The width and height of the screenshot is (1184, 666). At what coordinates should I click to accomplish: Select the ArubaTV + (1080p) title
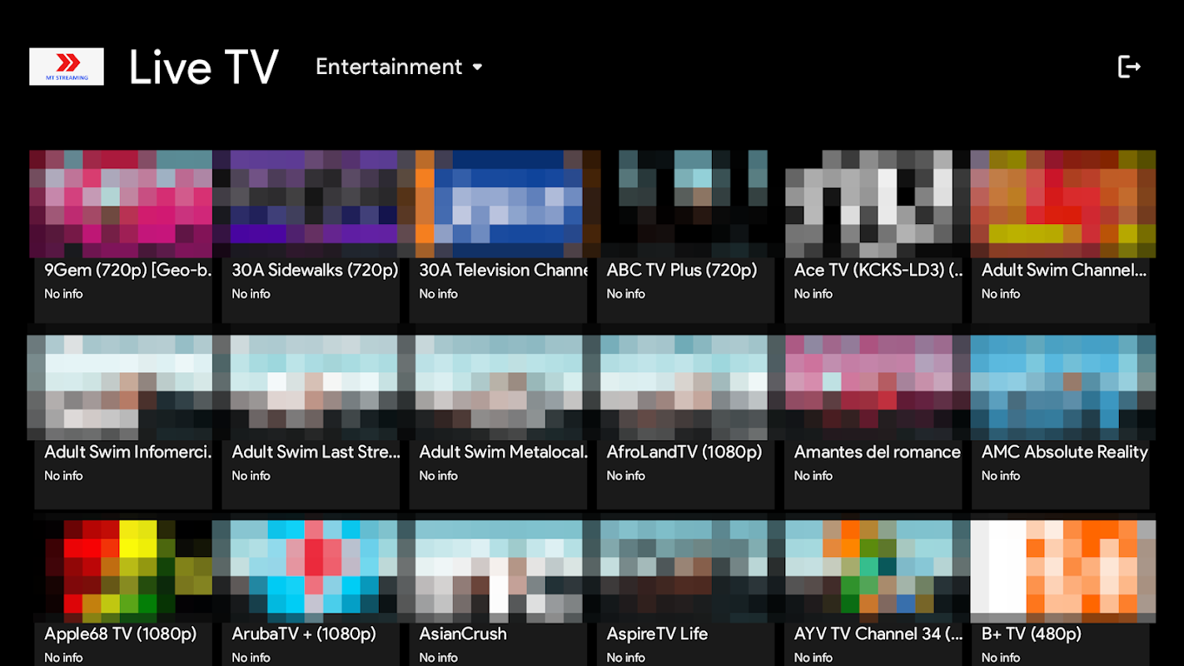(x=304, y=634)
